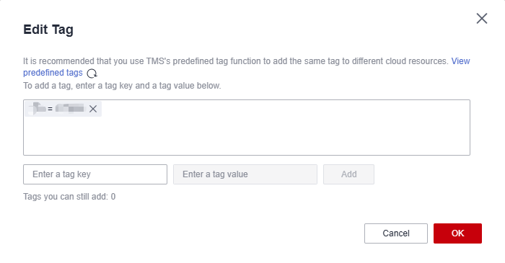Image resolution: width=505 pixels, height=263 pixels.
Task: Click the 'Tags you can still add: 0' text
Action: pos(69,197)
